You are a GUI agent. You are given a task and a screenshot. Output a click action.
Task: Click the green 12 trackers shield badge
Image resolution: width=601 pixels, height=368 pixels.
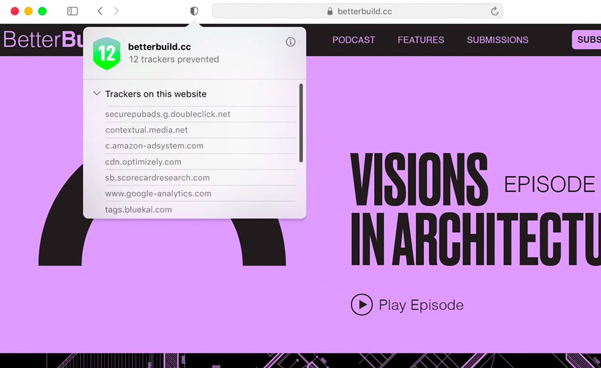pyautogui.click(x=107, y=53)
